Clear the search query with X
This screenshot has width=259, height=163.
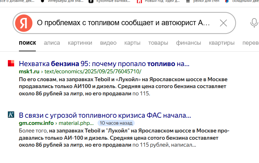pyautogui.click(x=223, y=23)
